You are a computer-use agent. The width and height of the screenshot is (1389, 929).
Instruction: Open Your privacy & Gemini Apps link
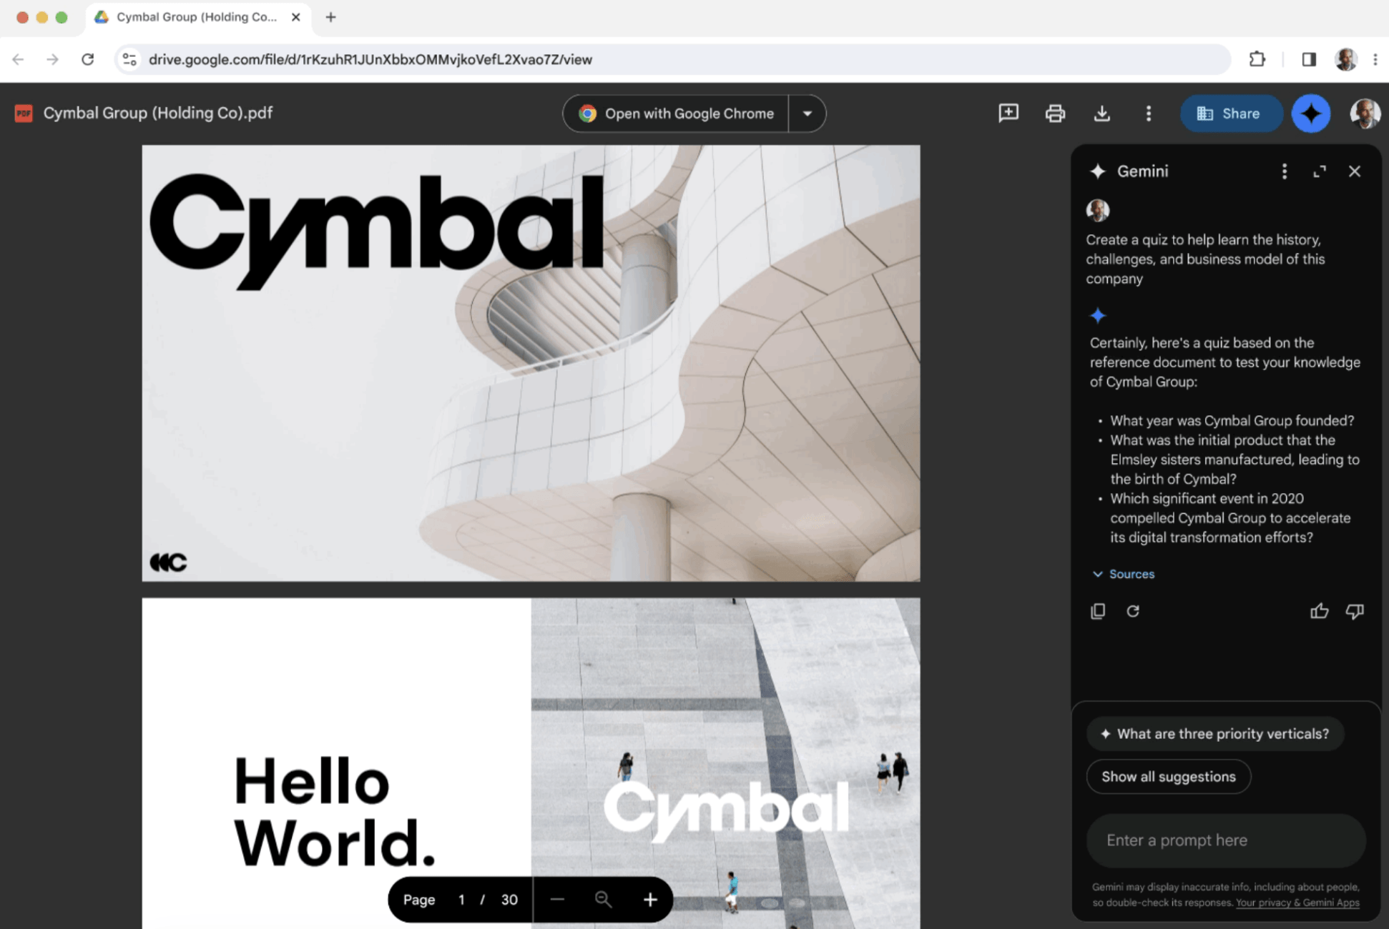click(1297, 903)
